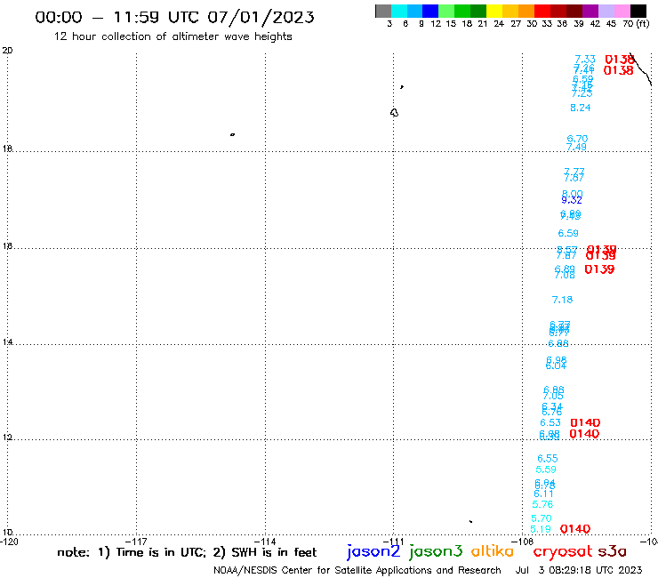658x578 pixels.
Task: Click the wave height value 6.11
Action: click(543, 494)
